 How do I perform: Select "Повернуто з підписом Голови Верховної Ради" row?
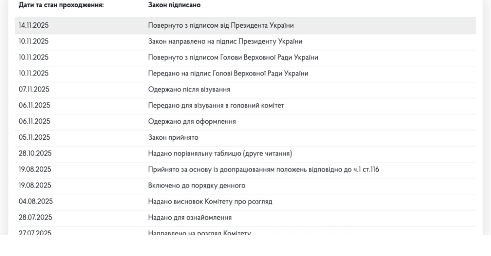click(x=233, y=58)
